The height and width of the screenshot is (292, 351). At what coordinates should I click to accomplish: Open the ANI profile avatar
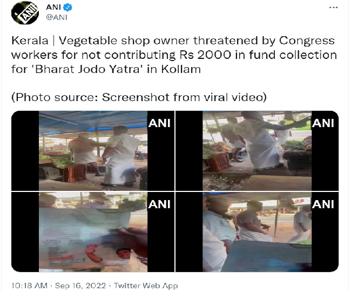coord(25,12)
